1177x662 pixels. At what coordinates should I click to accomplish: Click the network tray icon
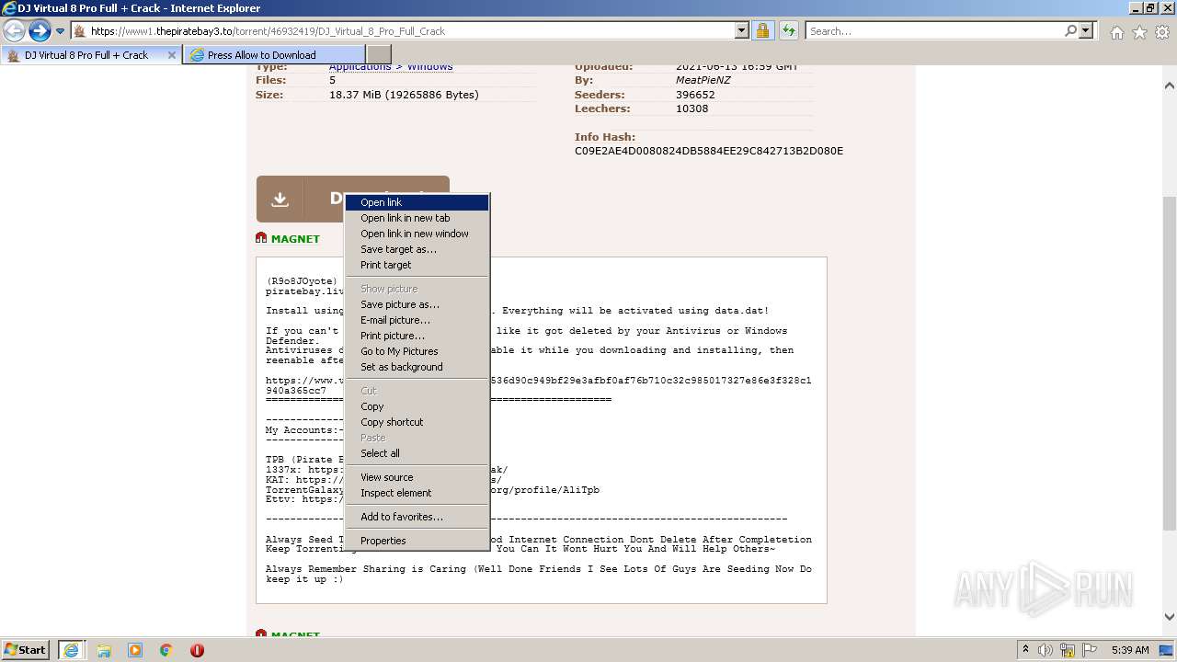click(1068, 650)
